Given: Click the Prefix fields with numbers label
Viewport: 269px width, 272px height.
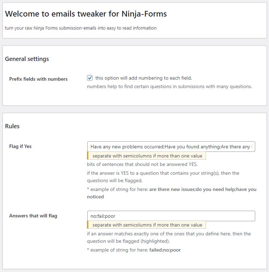Looking at the screenshot, I should pyautogui.click(x=38, y=79).
